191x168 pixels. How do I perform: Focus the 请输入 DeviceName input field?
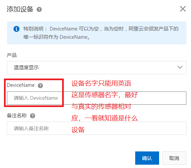97,98
